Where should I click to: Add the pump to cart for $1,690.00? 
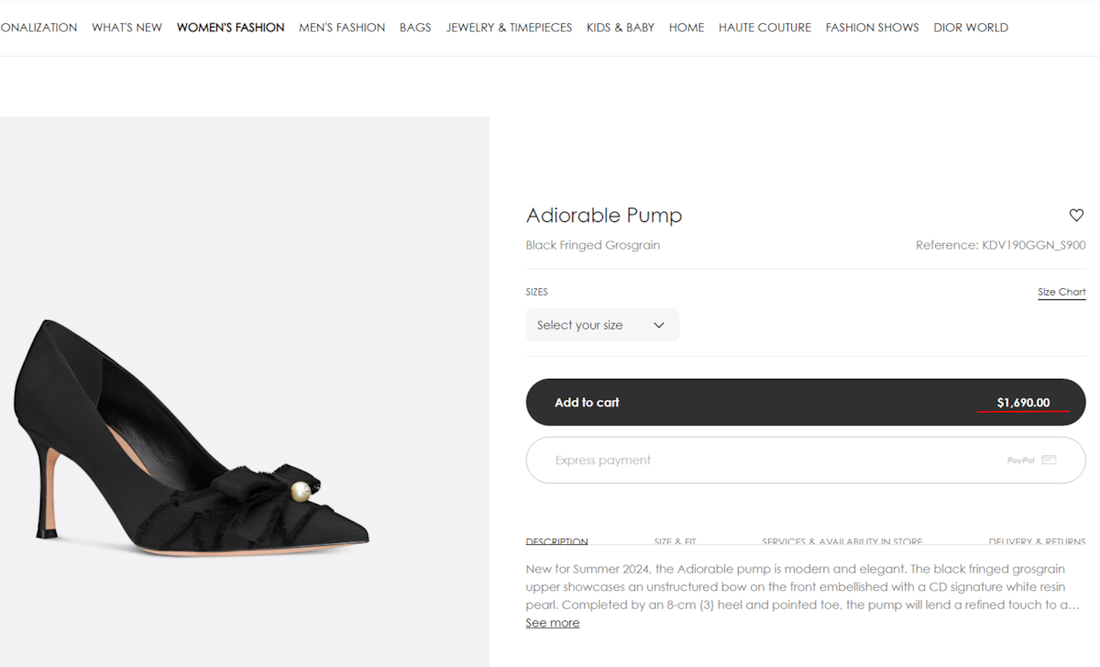click(805, 402)
